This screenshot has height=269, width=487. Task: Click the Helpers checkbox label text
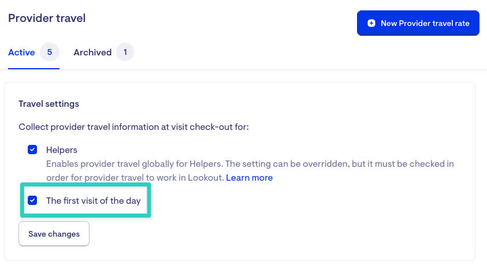(61, 150)
